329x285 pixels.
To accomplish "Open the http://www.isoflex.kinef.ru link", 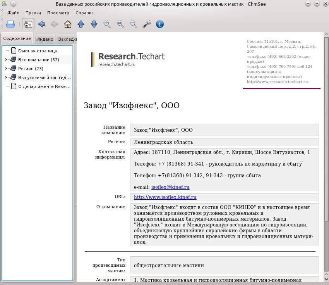I will 165,197.
